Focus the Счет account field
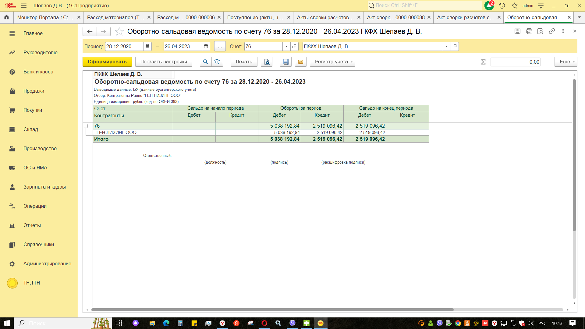The image size is (585, 329). [264, 46]
